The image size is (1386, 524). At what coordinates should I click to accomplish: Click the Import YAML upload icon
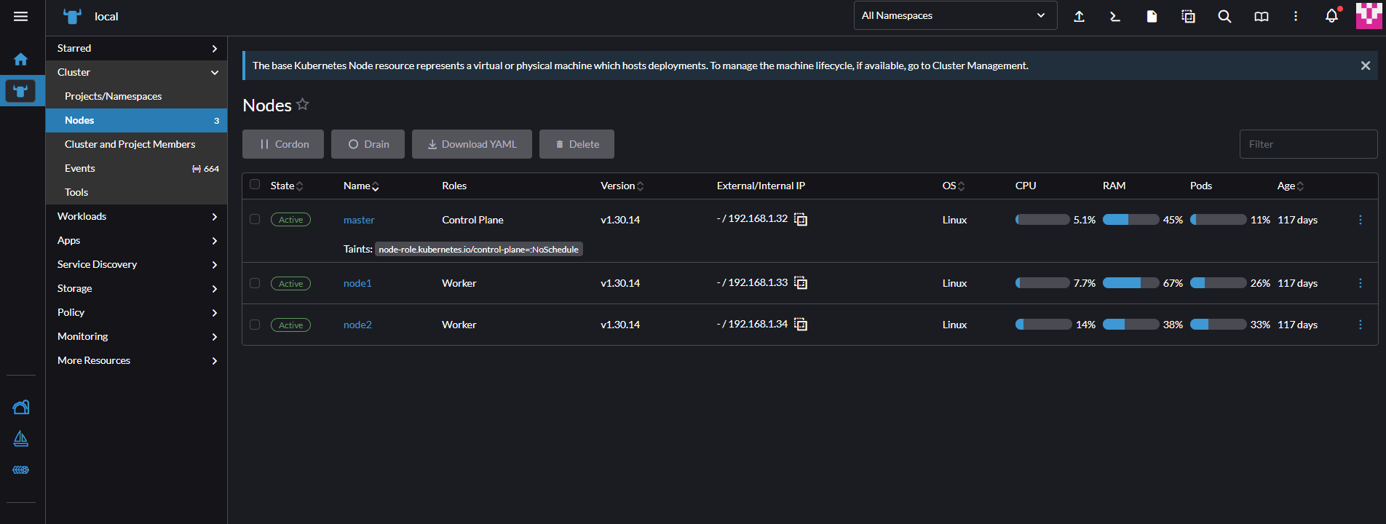click(1079, 16)
